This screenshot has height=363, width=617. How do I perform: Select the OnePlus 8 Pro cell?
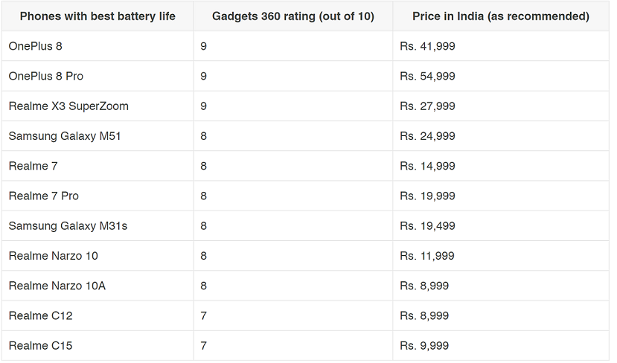coord(46,76)
